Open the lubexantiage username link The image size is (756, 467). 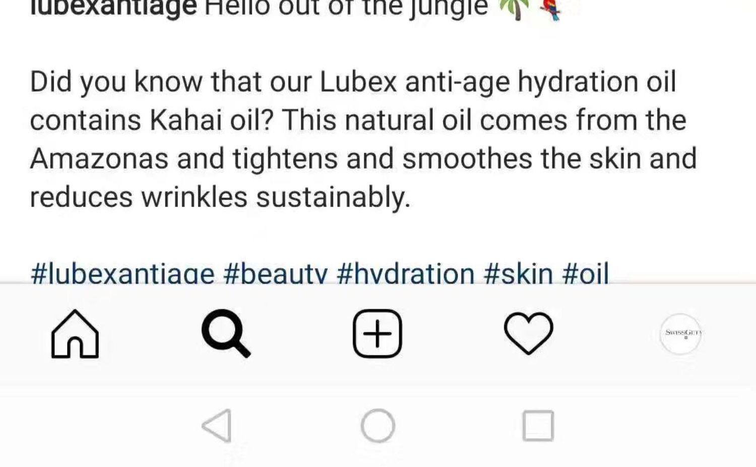(113, 8)
